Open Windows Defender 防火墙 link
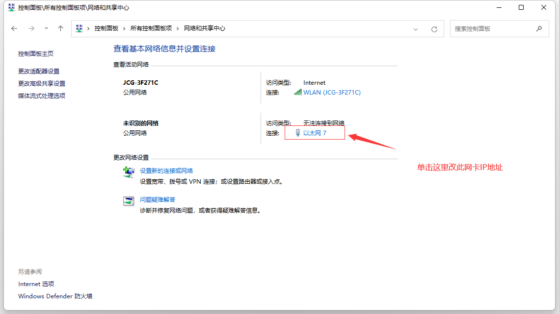This screenshot has height=314, width=559. tap(55, 296)
